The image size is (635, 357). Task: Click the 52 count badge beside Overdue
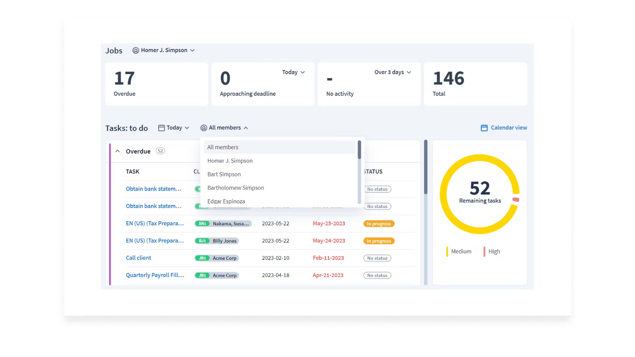160,151
